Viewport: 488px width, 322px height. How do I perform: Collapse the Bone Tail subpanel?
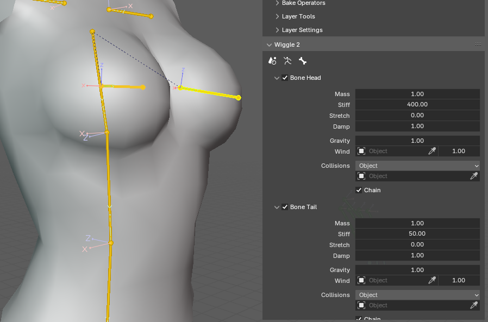(x=277, y=207)
